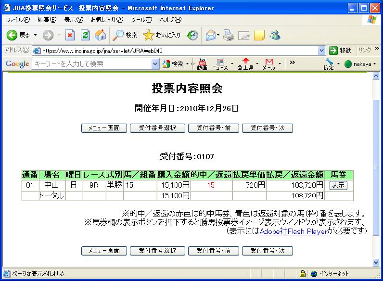383x281 pixels.
Task: Click the top メニュー画面 button
Action: click(x=104, y=128)
